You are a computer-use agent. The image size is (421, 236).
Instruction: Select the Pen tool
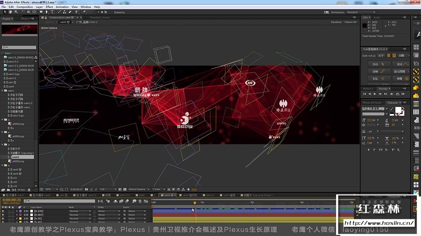pos(47,12)
